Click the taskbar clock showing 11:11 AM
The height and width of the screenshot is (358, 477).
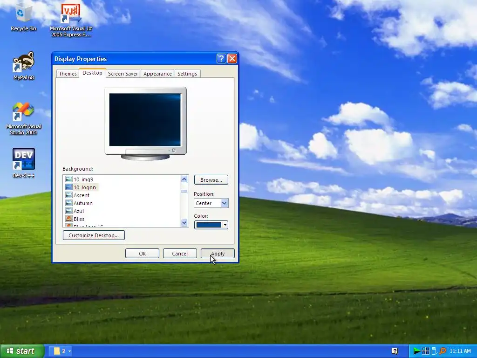tap(460, 351)
